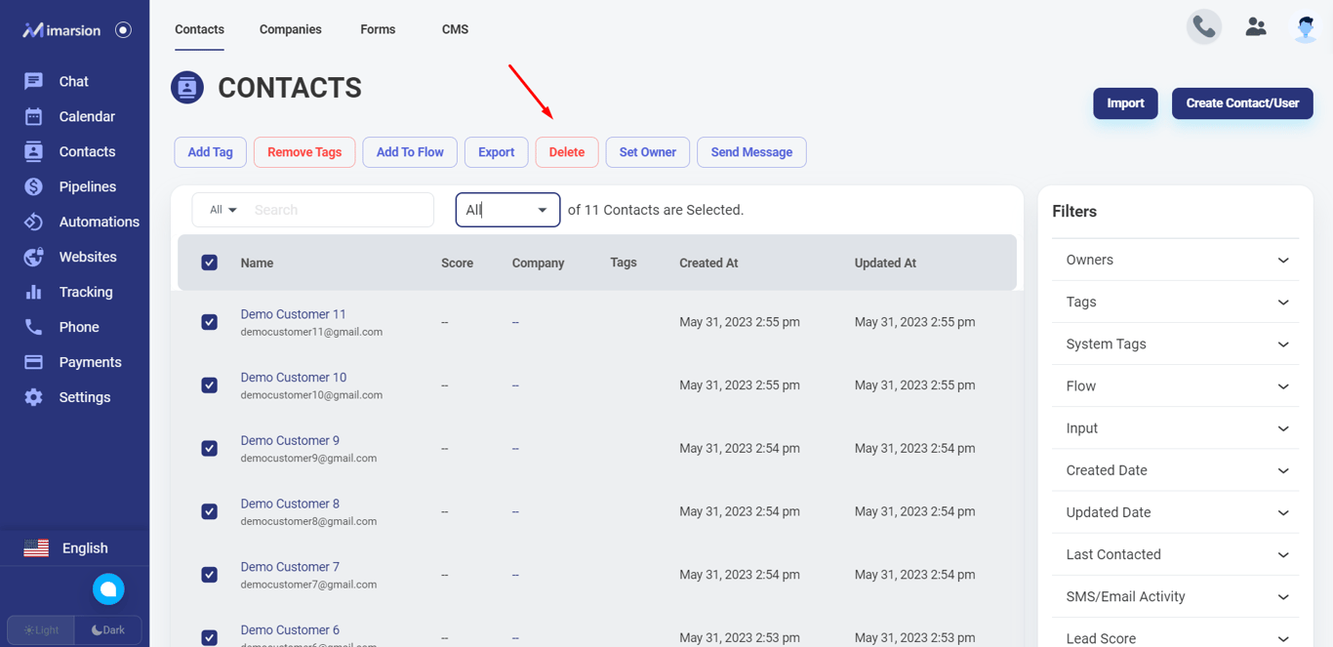Switch to Dark theme mode

pos(108,630)
